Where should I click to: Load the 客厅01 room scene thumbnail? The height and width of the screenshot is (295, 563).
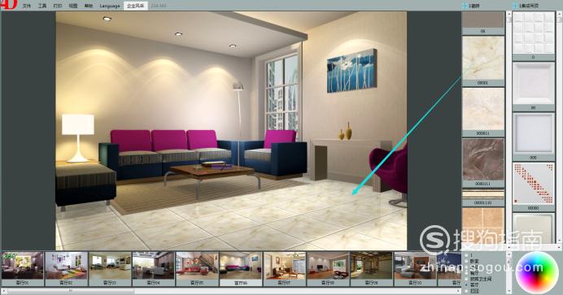[22, 266]
